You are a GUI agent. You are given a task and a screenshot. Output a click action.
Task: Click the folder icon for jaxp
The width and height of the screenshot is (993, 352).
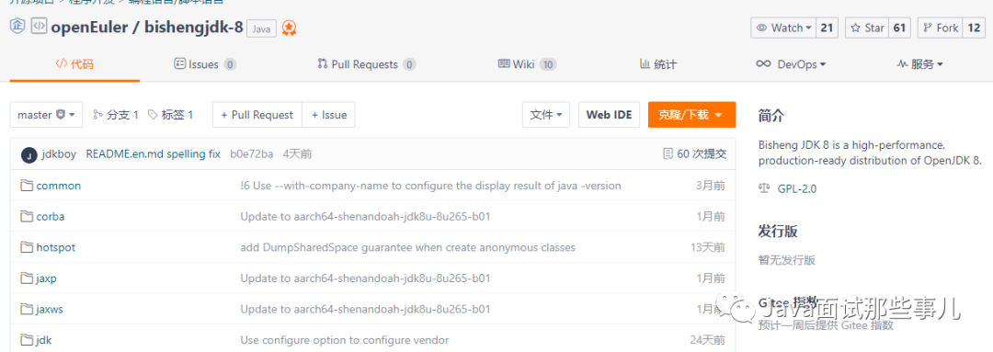click(x=26, y=278)
